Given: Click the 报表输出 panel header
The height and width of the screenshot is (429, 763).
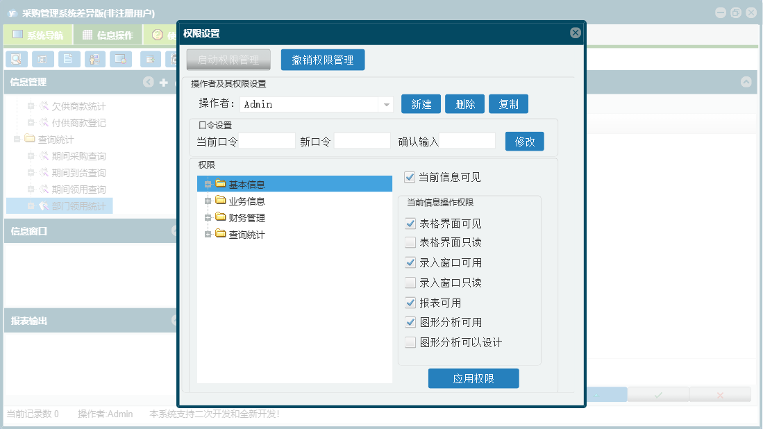Looking at the screenshot, I should (90, 321).
